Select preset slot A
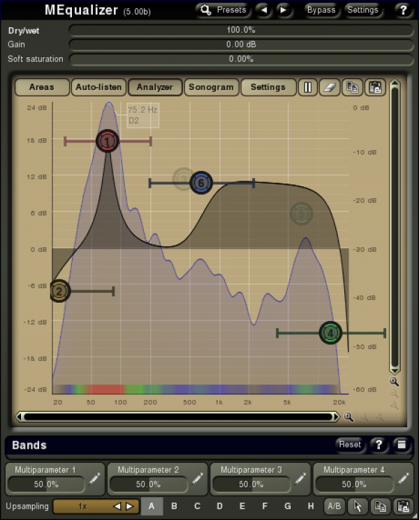 point(152,507)
